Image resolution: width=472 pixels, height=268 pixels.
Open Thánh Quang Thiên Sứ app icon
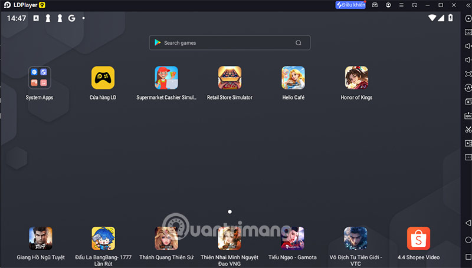(x=166, y=239)
